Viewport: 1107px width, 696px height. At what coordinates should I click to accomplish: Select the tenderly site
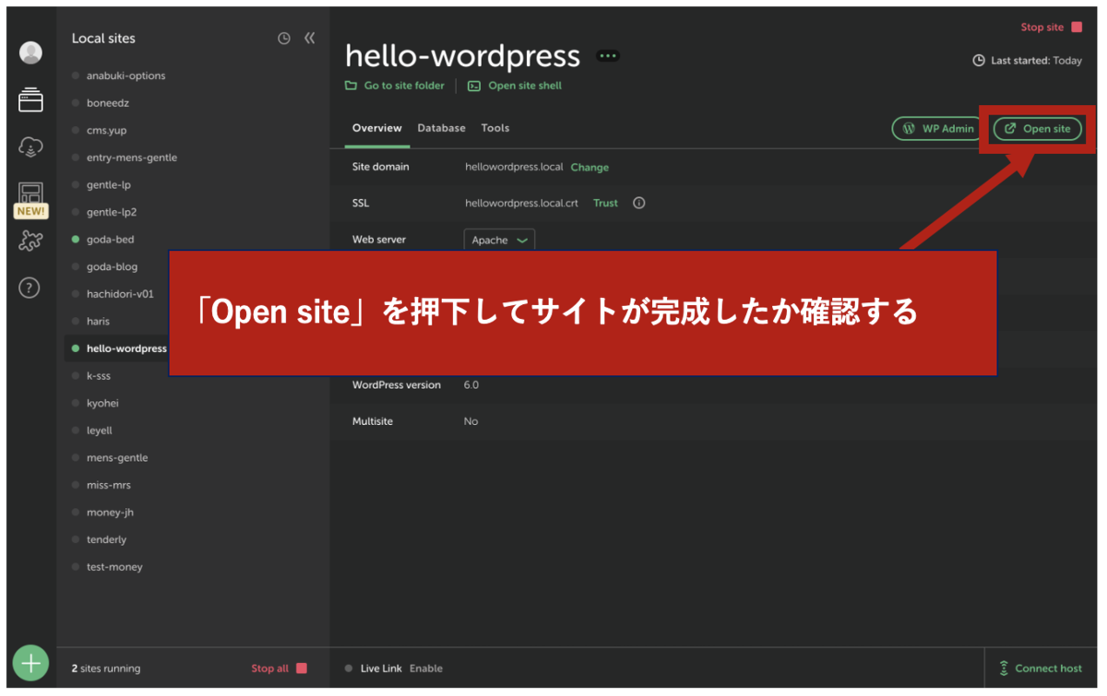(106, 539)
